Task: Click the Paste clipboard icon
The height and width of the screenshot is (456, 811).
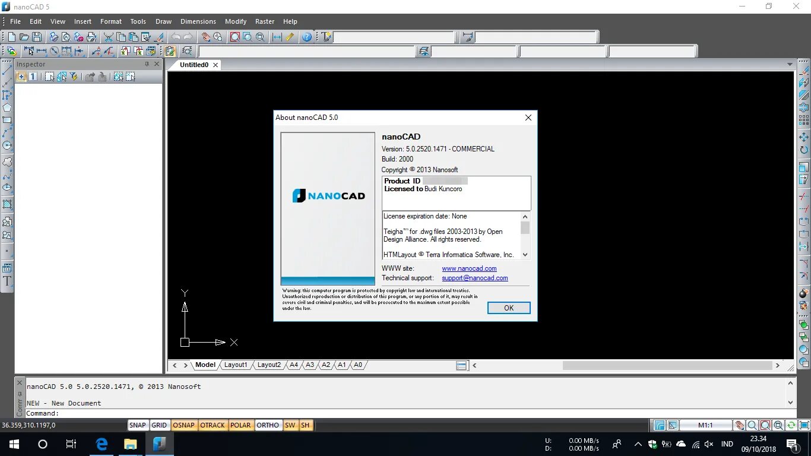Action: click(134, 37)
